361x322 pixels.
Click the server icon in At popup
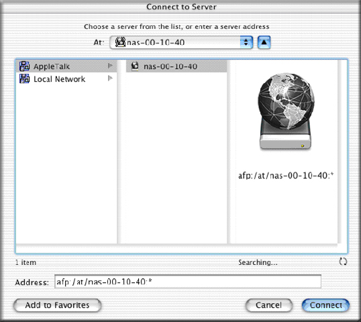coord(120,42)
